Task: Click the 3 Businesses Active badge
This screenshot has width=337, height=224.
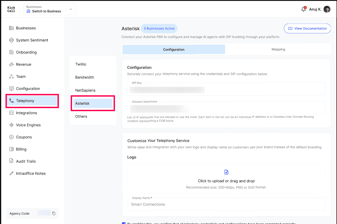Action: tap(159, 28)
